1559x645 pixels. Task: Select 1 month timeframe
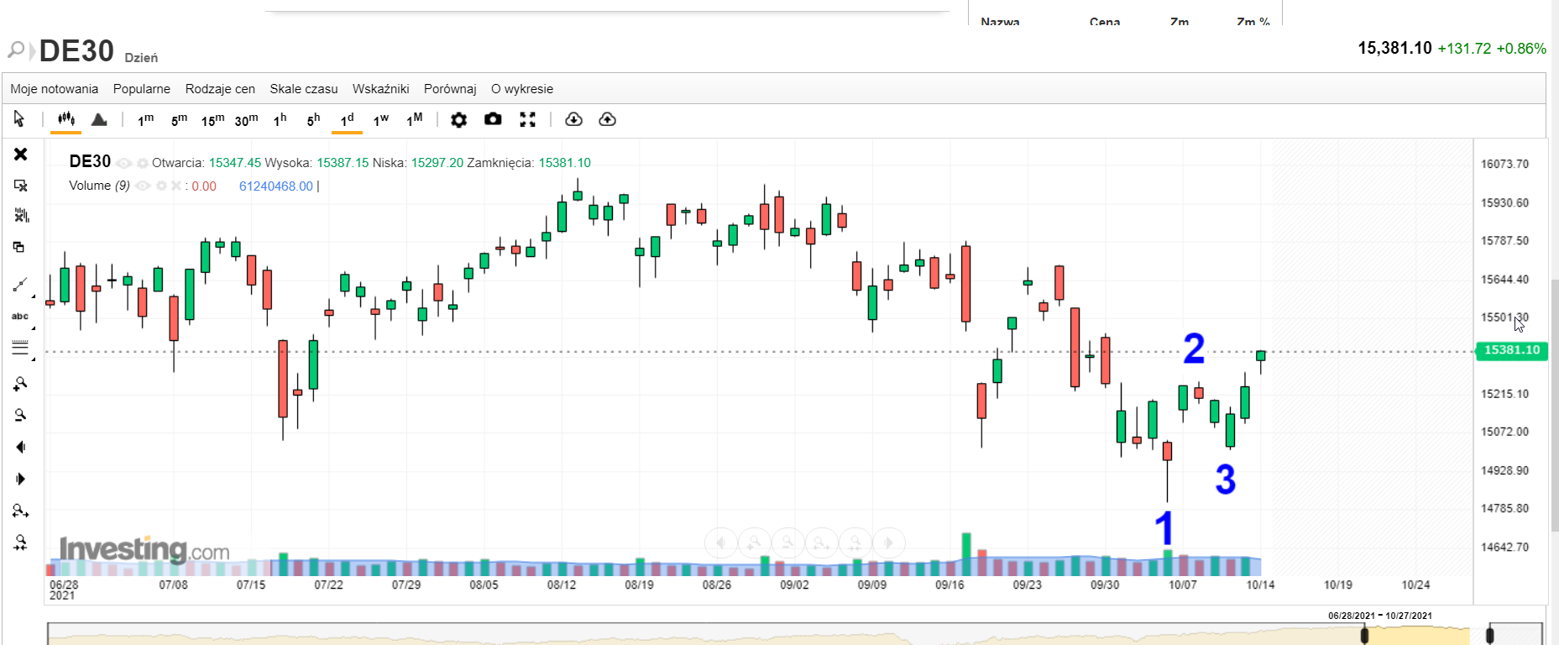pyautogui.click(x=414, y=119)
